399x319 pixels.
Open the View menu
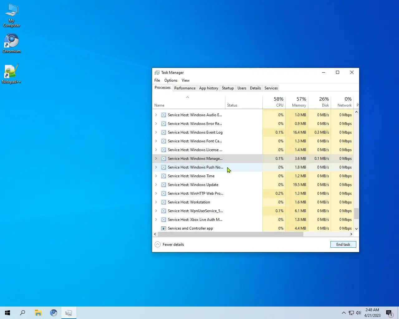[185, 80]
